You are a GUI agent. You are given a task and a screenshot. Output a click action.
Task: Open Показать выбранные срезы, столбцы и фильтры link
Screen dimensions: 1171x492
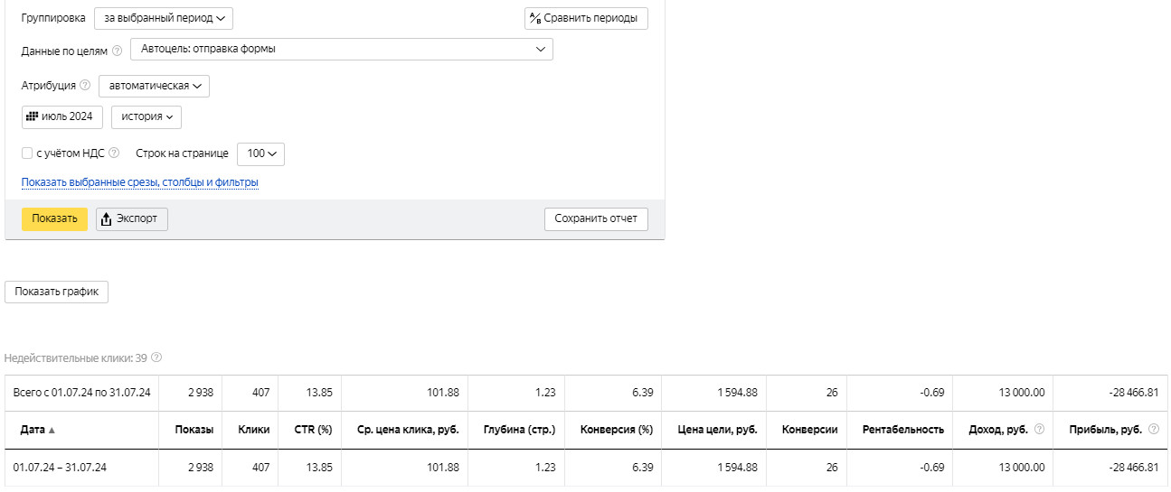tap(140, 182)
